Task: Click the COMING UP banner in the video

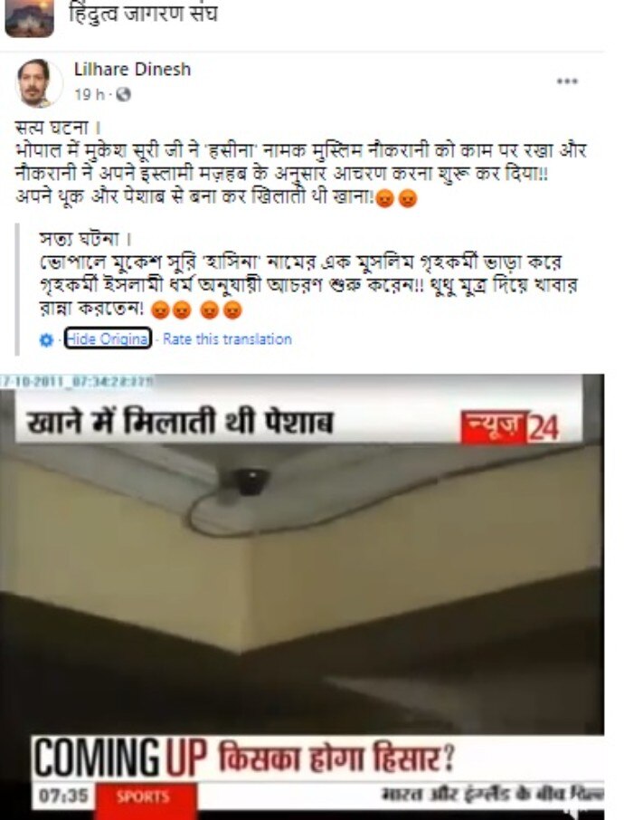Action: pos(120,758)
